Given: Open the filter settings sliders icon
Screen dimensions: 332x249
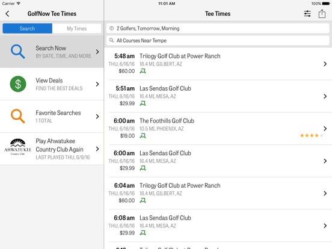Looking at the screenshot, I should pos(307,14).
